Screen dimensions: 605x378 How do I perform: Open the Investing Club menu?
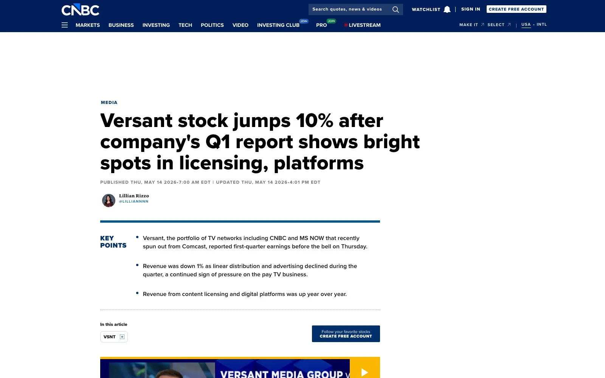(278, 25)
